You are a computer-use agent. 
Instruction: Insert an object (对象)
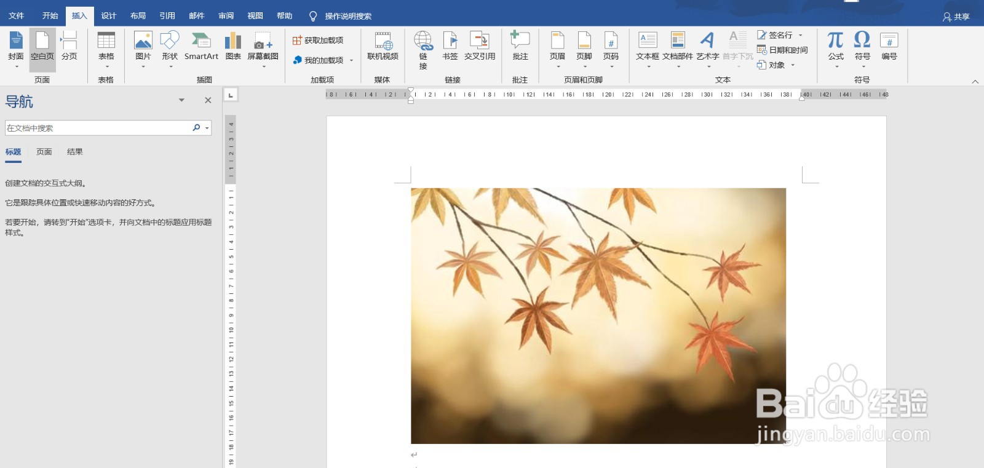tap(771, 65)
